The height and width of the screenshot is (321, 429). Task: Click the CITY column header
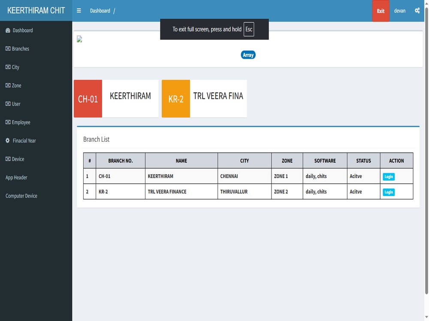pos(245,160)
